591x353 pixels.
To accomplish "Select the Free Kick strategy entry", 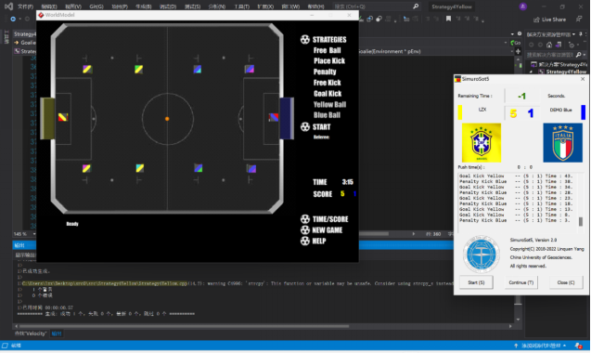I will coord(328,83).
